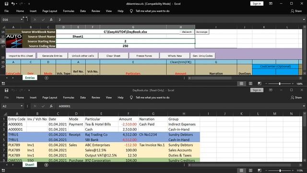This screenshot has height=173, width=307.
Task: Add new sheet in DayBook window
Action: (x=47, y=165)
